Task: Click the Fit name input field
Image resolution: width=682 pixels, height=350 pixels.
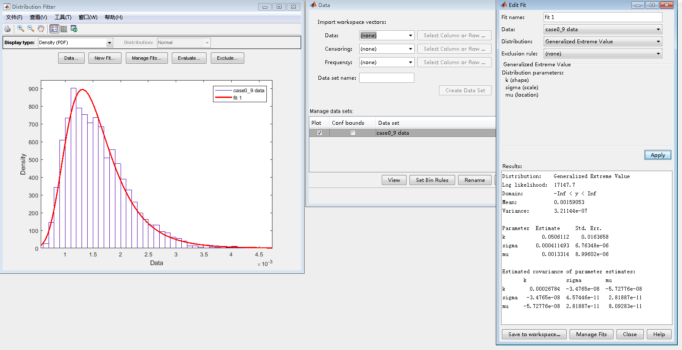Action: pos(603,17)
